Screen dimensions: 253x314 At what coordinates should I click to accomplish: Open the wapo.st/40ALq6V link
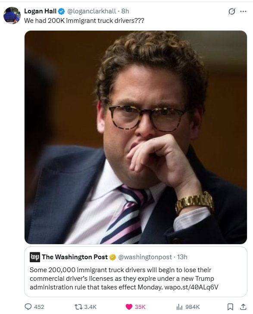coord(191,287)
